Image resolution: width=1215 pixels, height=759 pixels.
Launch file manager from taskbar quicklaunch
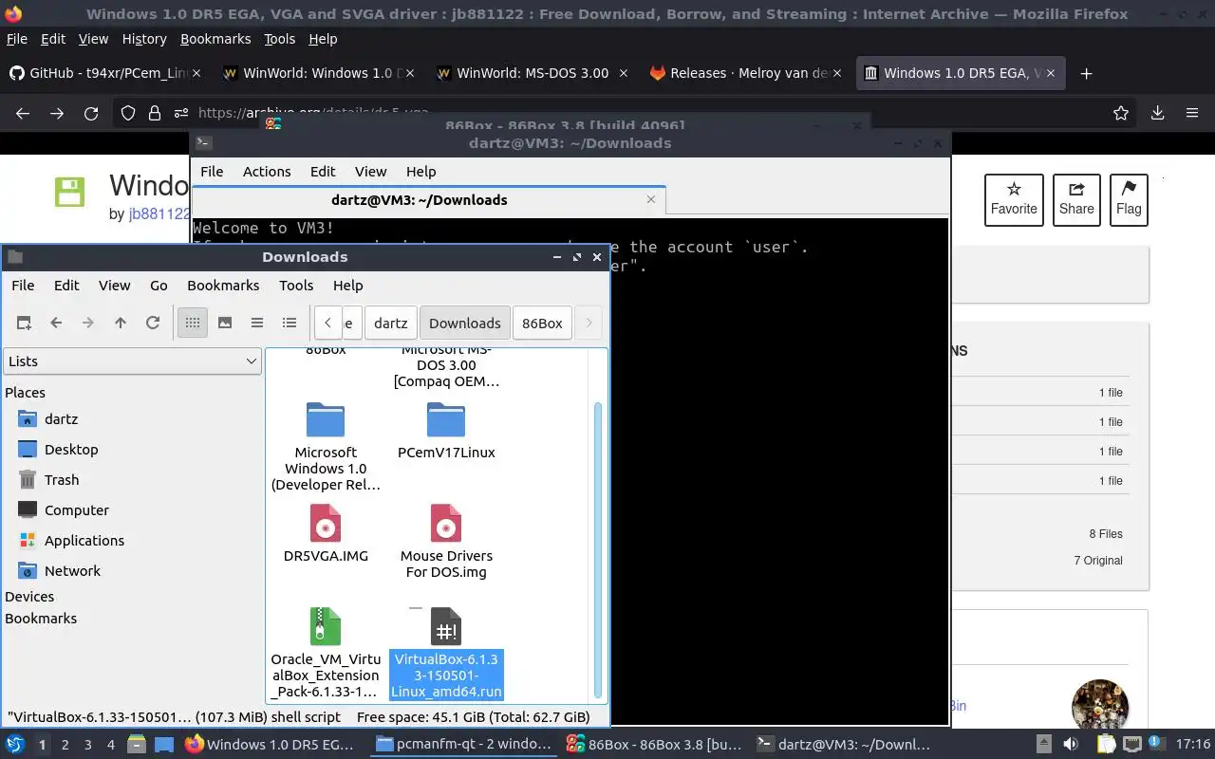136,745
